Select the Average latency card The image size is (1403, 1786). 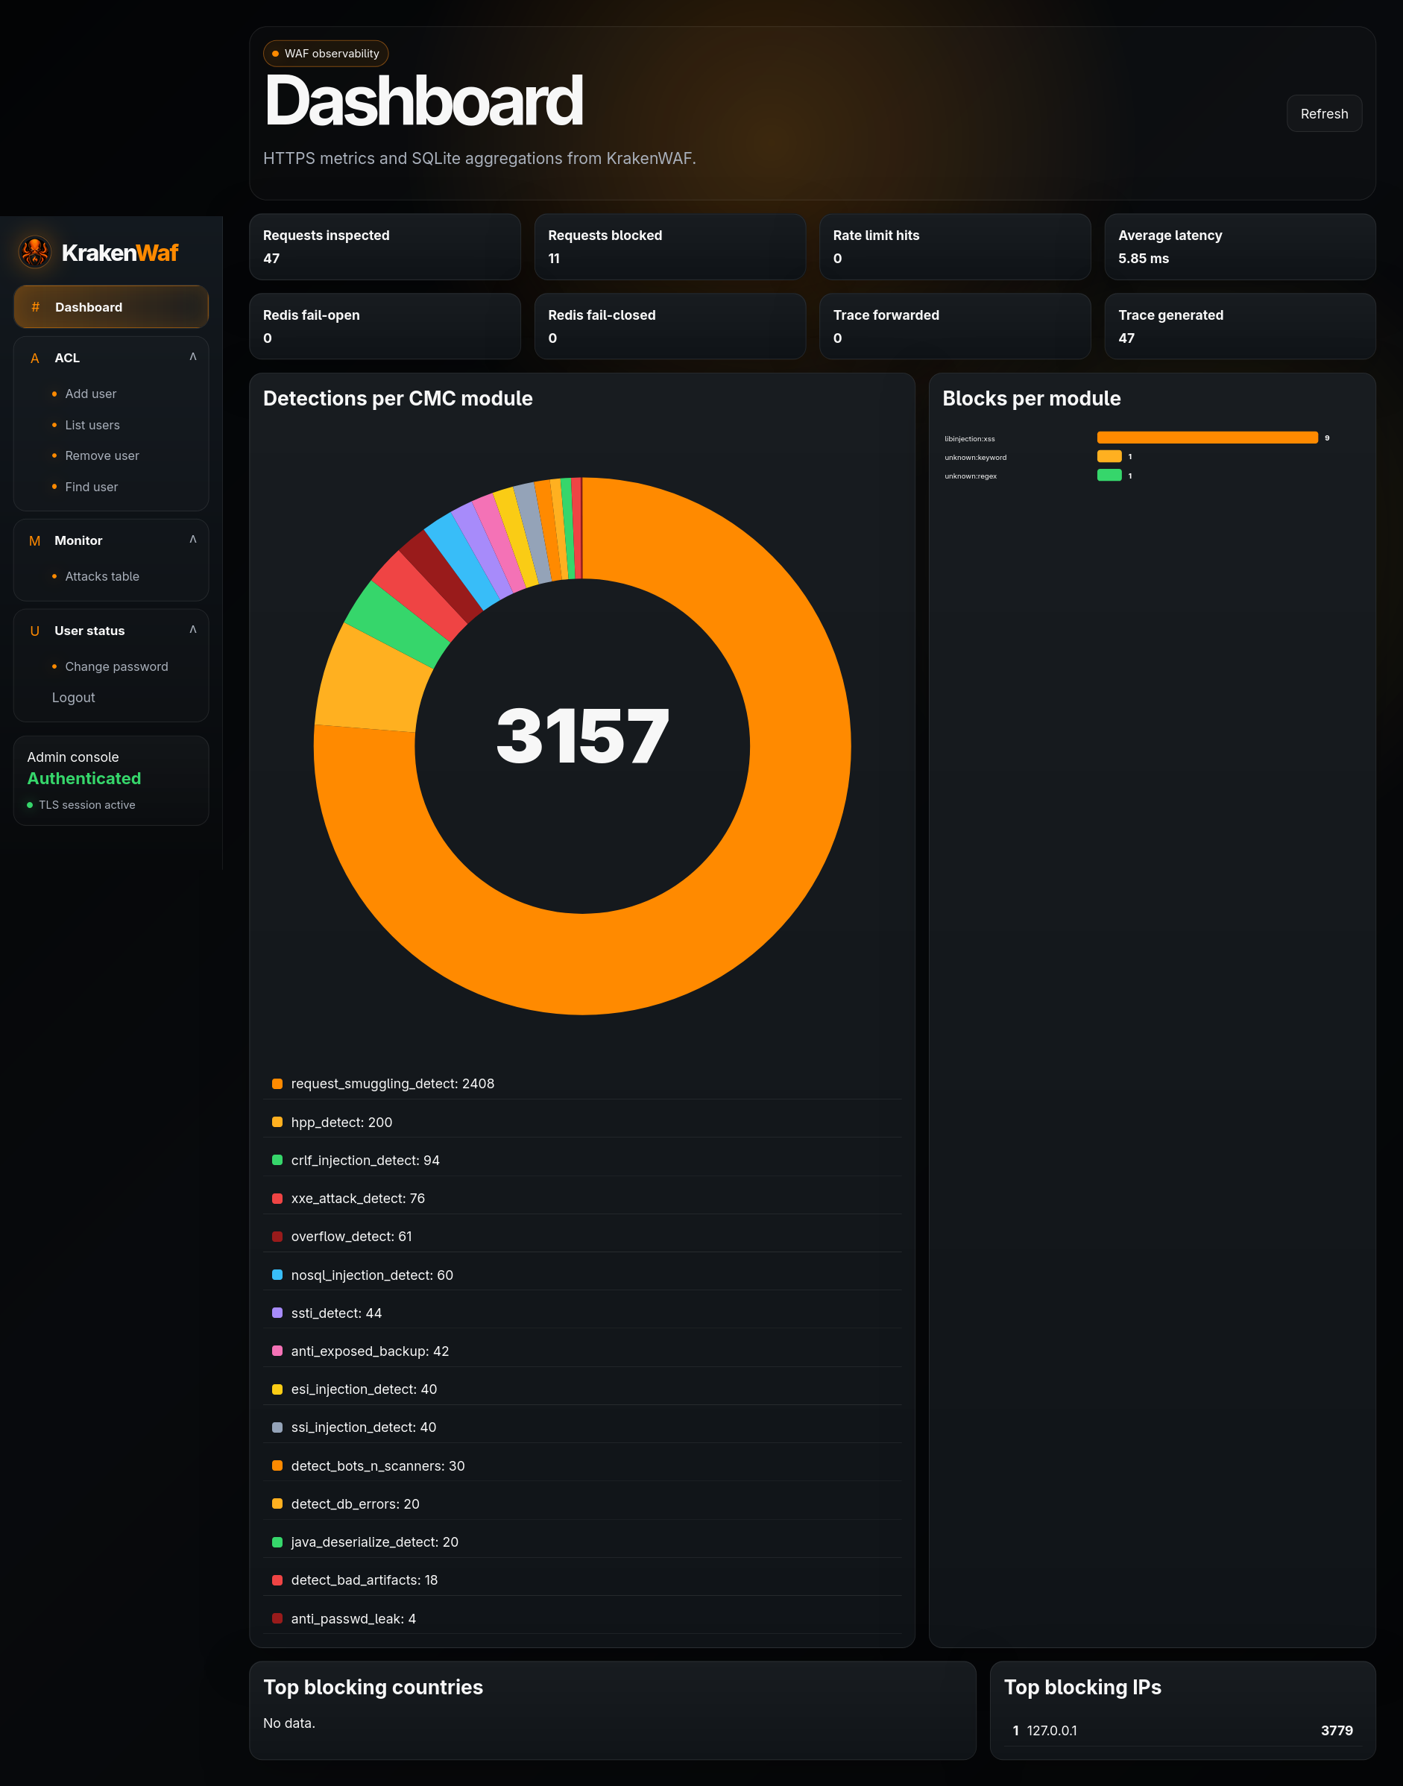[1240, 247]
